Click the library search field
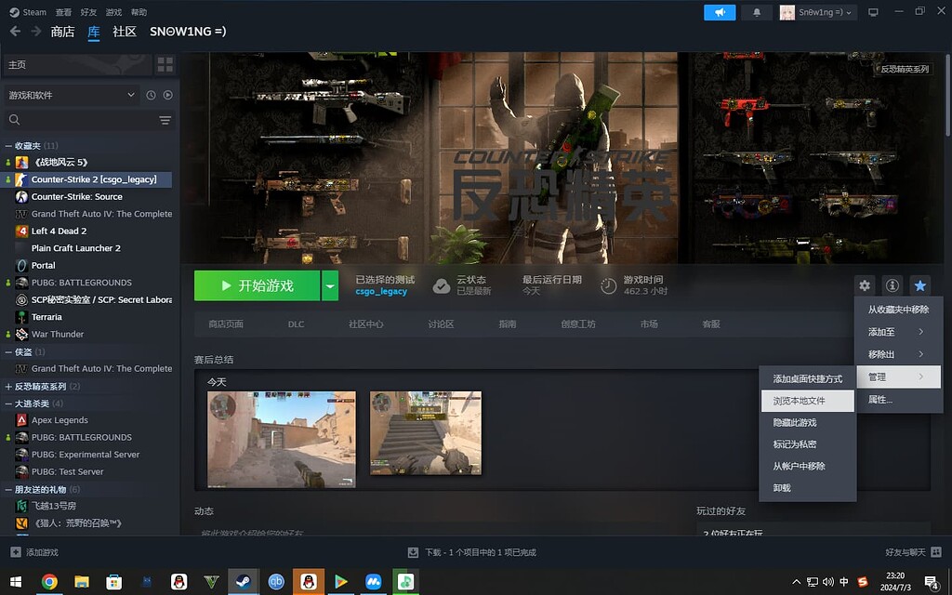 [x=79, y=120]
